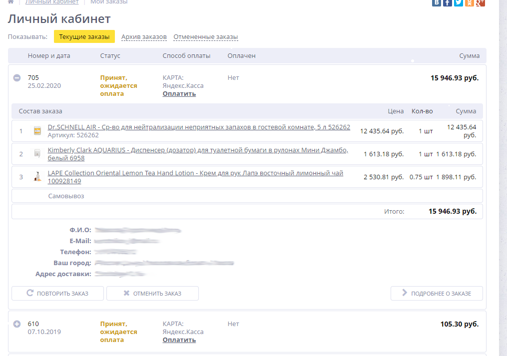The image size is (507, 356).
Task: Collapse order 705 with the minus icon
Action: 17,78
